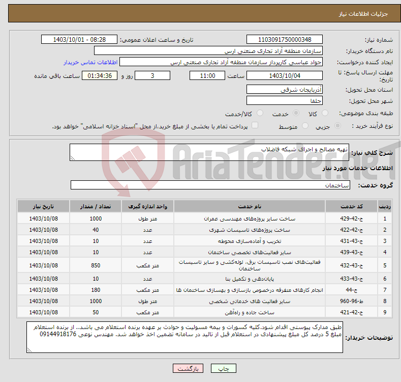
Task: Click the deadline date field 1403/10/04
Action: (x=285, y=75)
